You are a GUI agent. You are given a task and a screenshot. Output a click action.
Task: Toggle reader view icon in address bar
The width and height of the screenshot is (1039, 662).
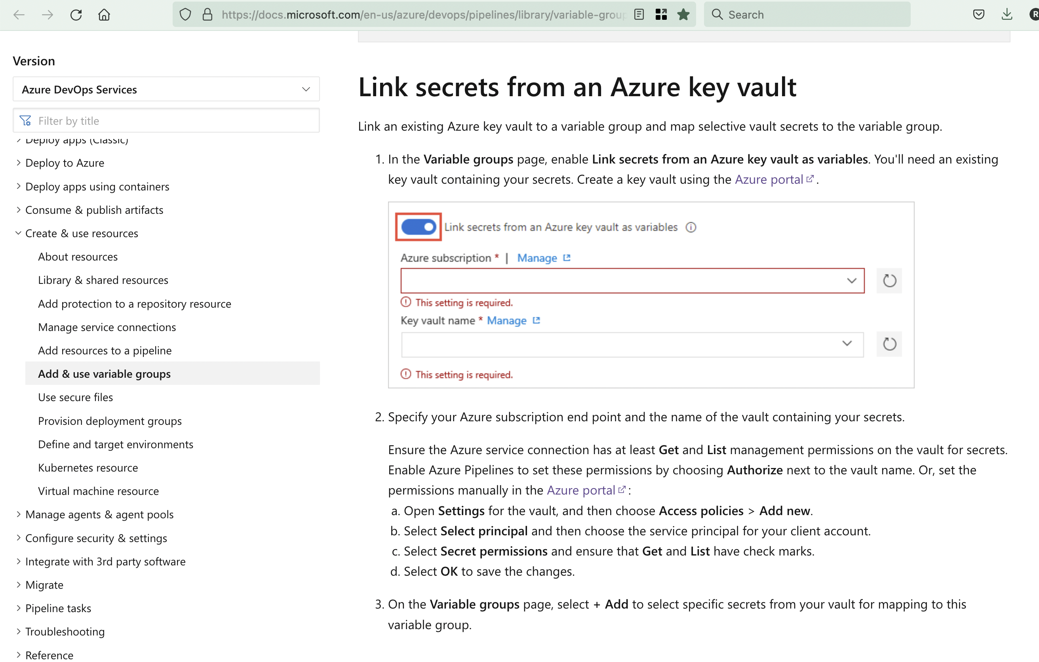639,15
